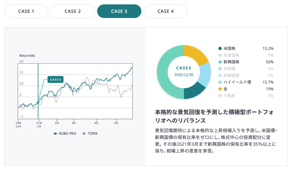Click the 不動産 legend dot
Screen dimensions: 295x170
[220, 96]
